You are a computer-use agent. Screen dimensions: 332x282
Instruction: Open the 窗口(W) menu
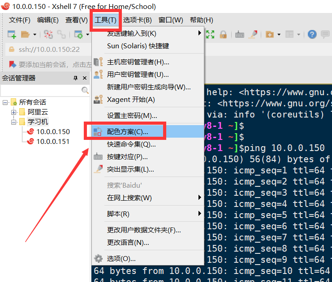pos(171,20)
